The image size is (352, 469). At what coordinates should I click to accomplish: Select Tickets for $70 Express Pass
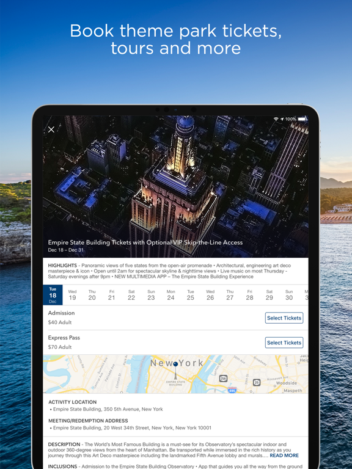click(x=284, y=343)
